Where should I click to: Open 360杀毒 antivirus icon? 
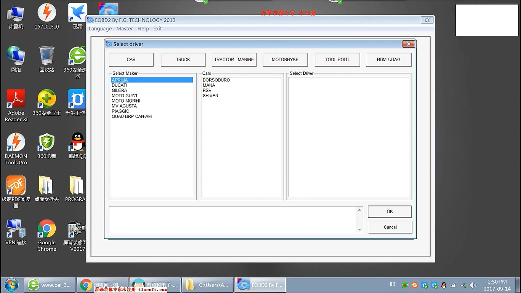pos(47,146)
